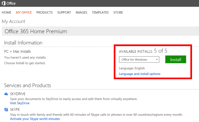This screenshot has height=122, width=199.
Task: Click the Skype 60 minutes description text
Action: (96, 115)
